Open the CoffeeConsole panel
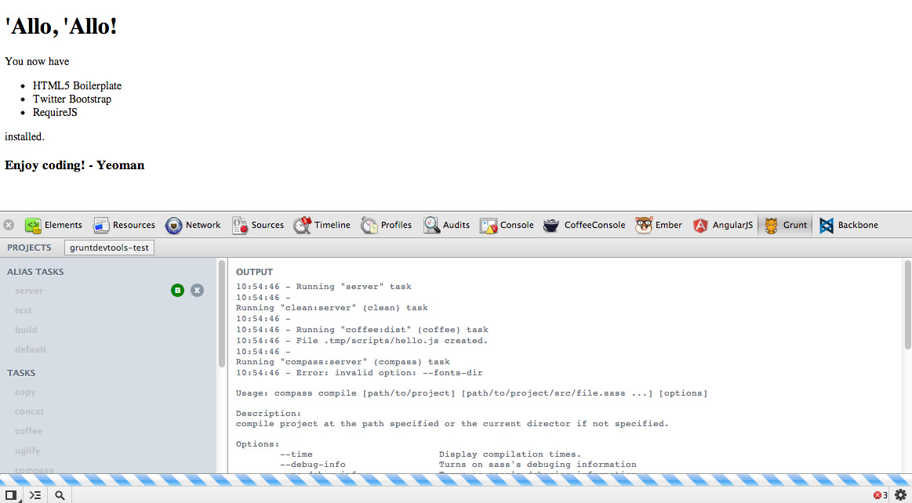The image size is (912, 503). [584, 225]
